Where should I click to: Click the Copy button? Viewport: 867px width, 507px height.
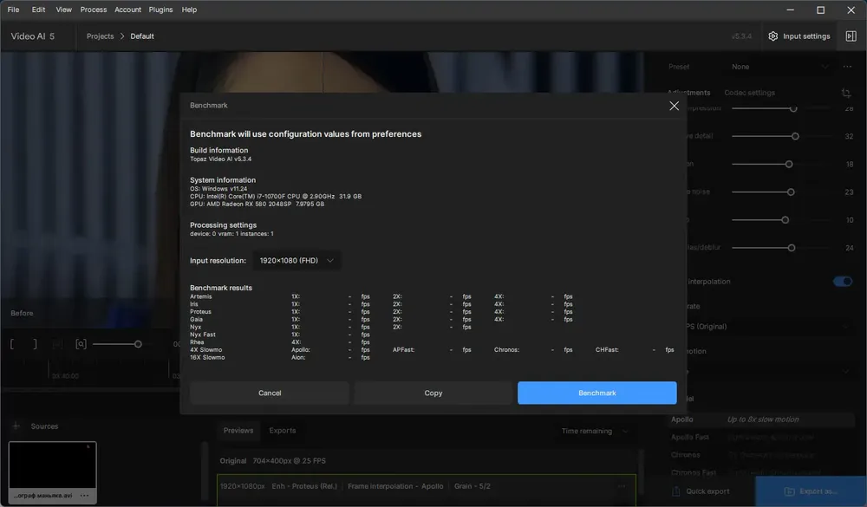(x=433, y=393)
